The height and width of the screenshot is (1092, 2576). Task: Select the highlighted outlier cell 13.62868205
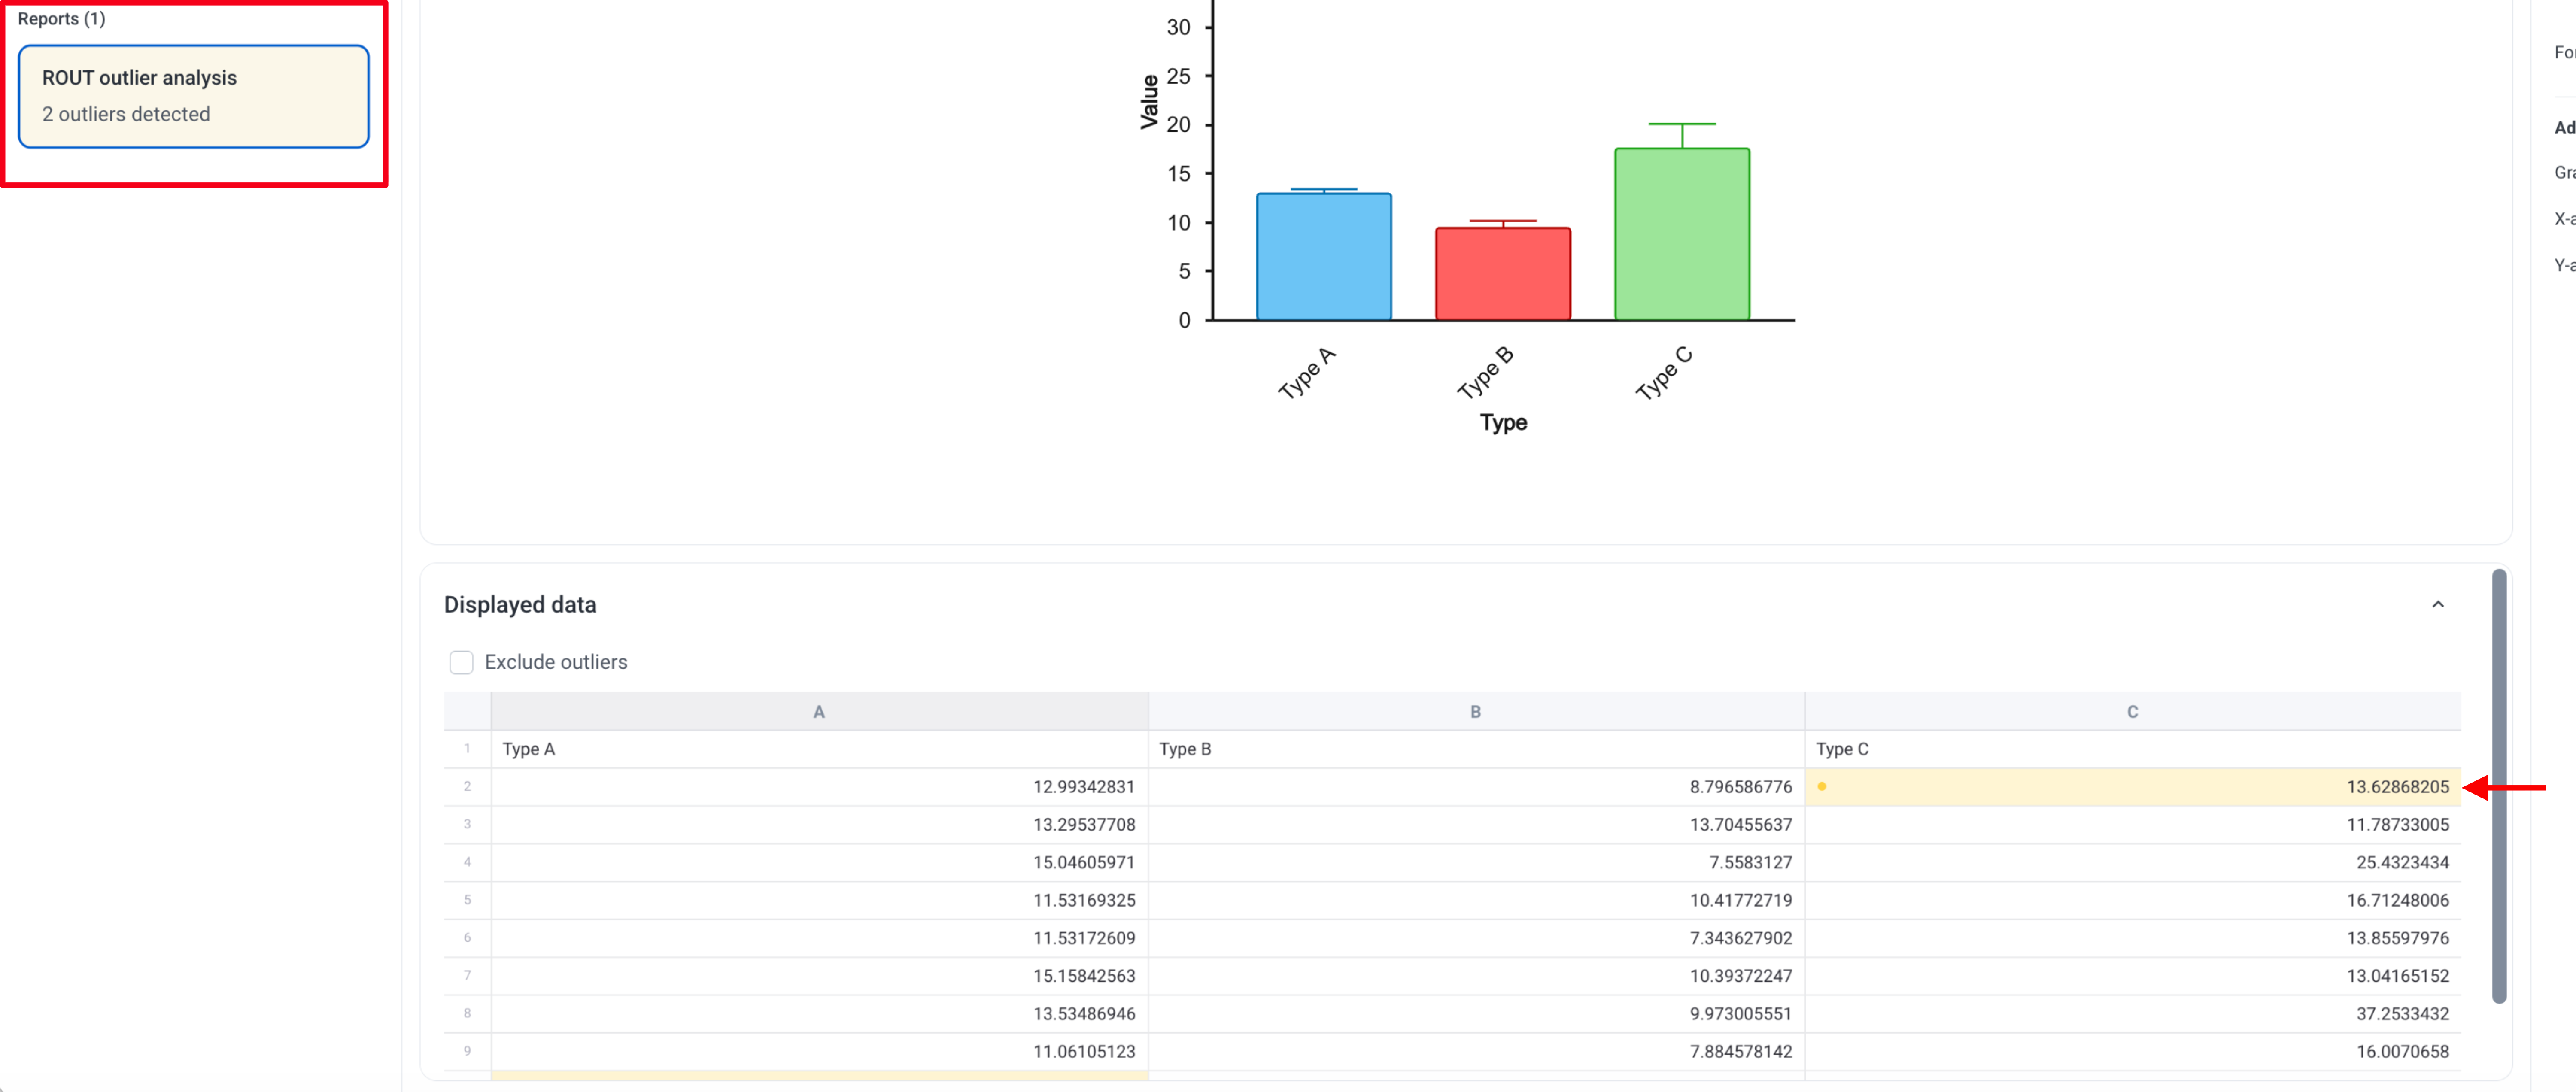click(x=2132, y=787)
